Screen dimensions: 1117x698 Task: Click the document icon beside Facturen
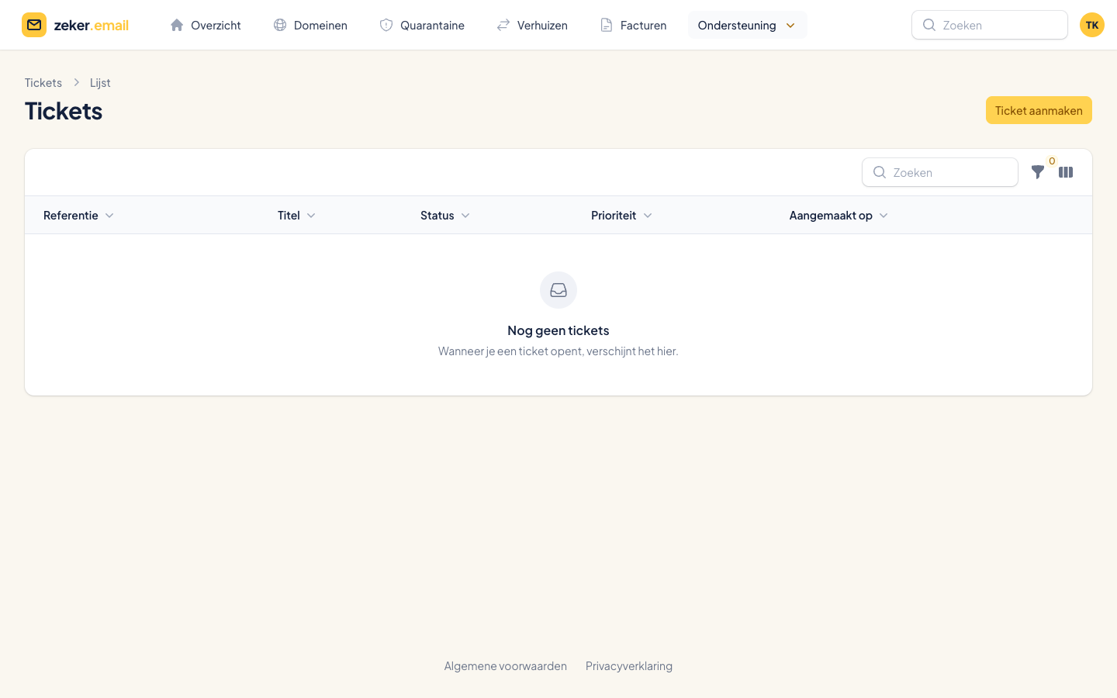pyautogui.click(x=607, y=25)
